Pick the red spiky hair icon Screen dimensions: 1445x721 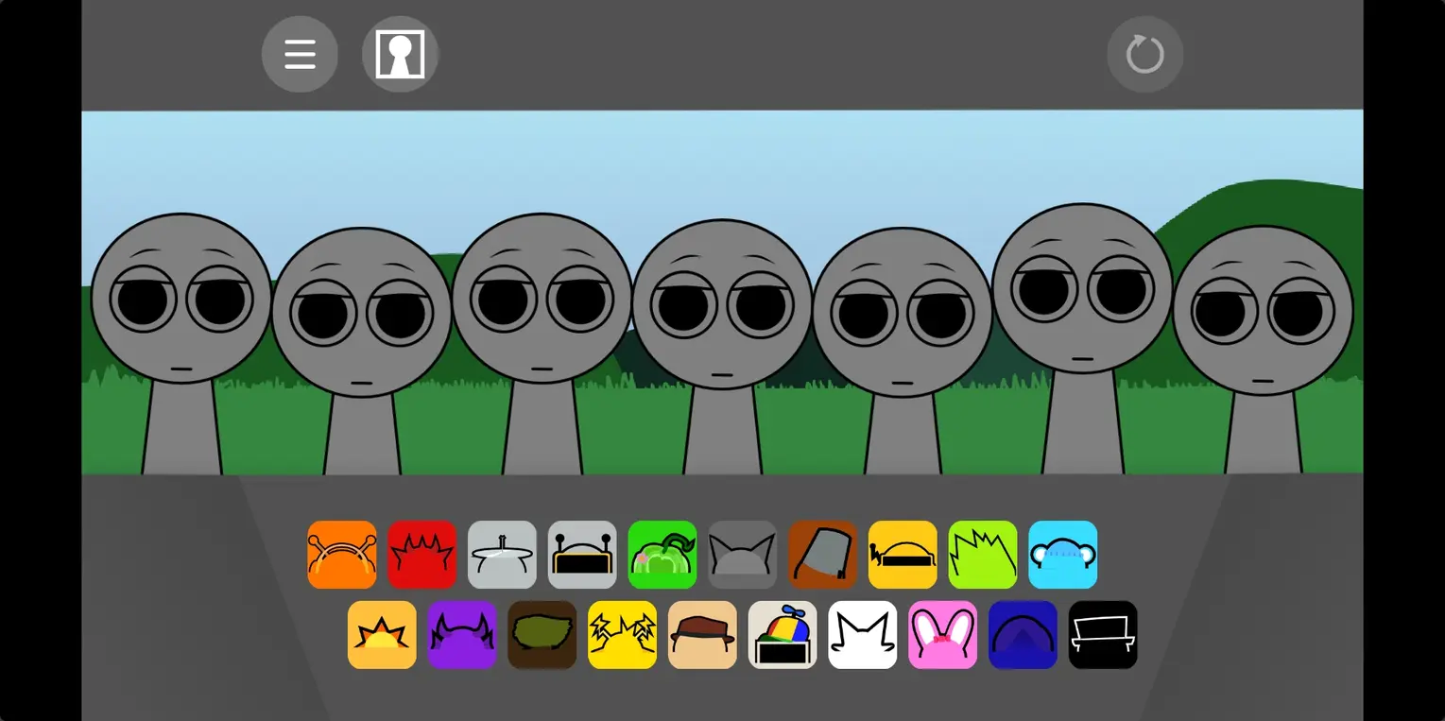421,555
